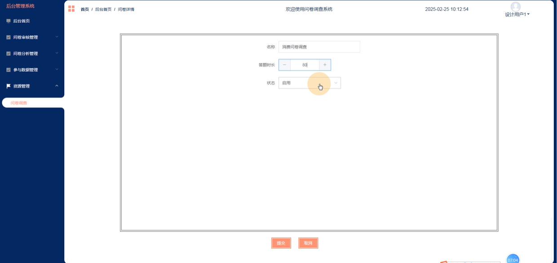557x263 pixels.
Task: Collapse the 资源管理 chevron
Action: pos(57,85)
